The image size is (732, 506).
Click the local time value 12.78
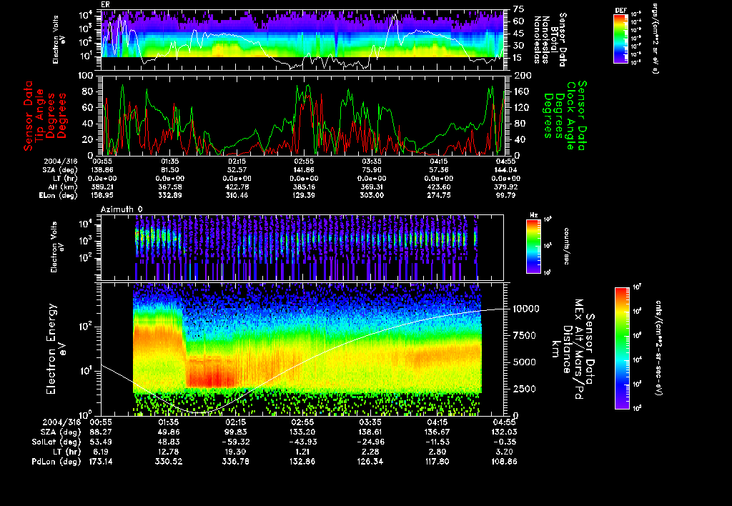click(167, 452)
